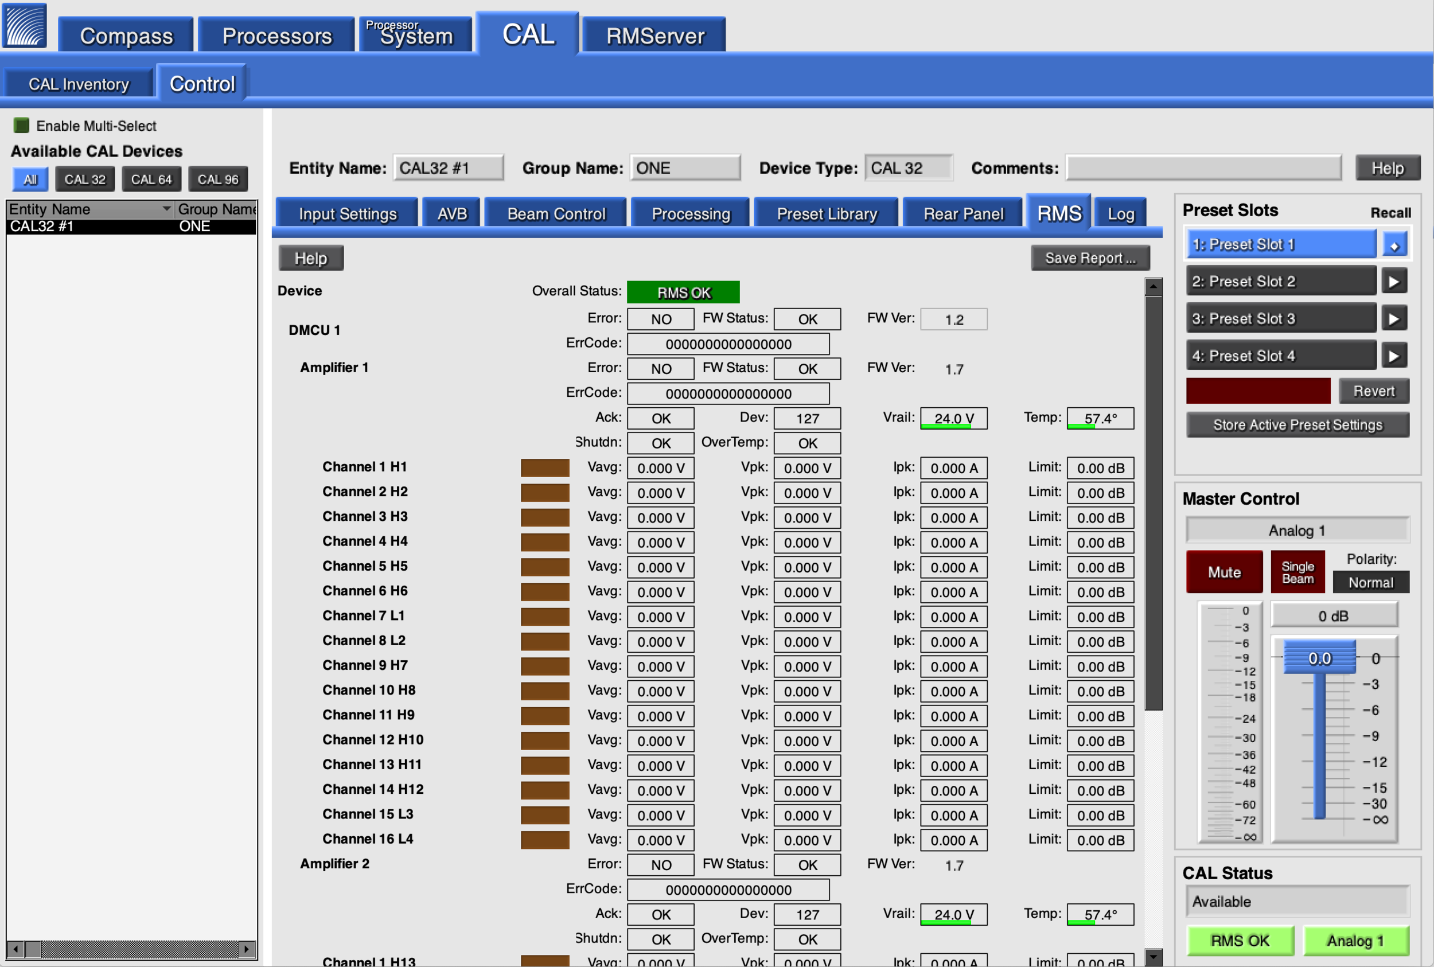
Task: Click the 0 dB gain value field
Action: (1334, 616)
